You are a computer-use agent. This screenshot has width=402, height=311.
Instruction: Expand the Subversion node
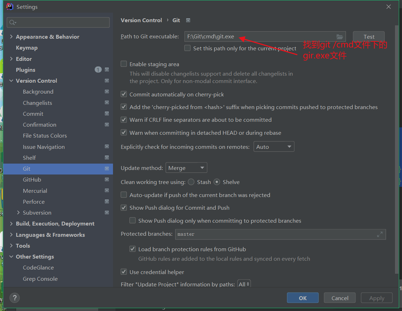click(x=18, y=212)
